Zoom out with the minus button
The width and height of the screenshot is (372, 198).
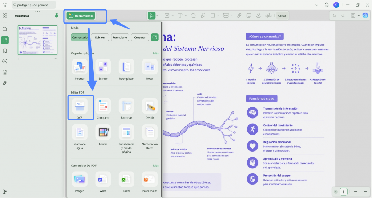tap(355, 192)
